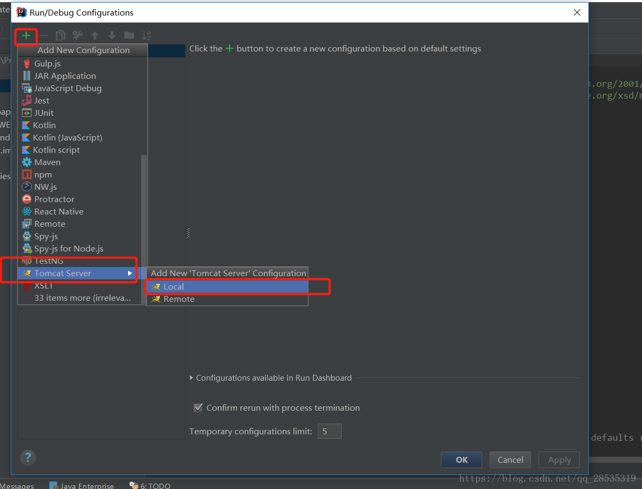The image size is (642, 489).
Task: Click the JUnit icon in list
Action: (x=27, y=113)
